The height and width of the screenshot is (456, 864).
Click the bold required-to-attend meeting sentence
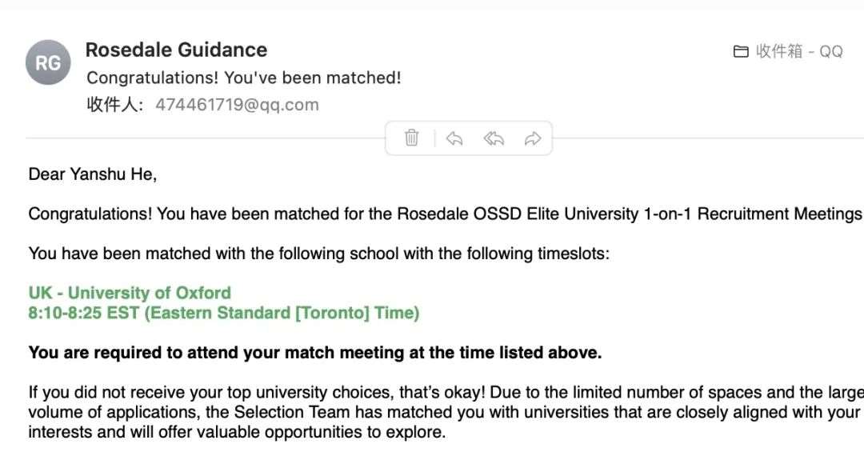click(x=315, y=353)
